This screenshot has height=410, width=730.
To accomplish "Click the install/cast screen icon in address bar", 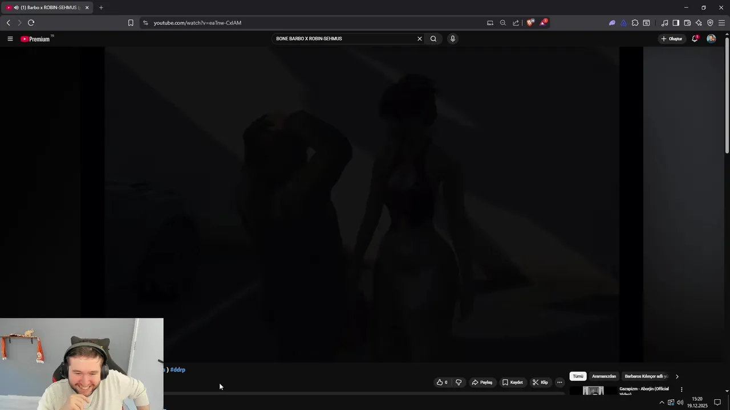I will (x=490, y=23).
